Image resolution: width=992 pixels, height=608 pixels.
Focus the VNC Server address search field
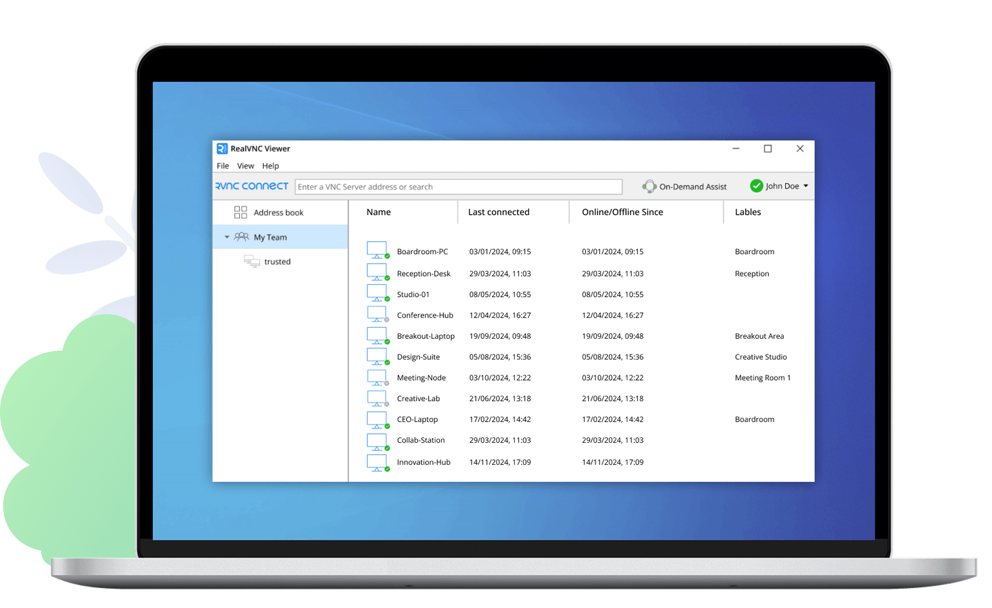[458, 187]
